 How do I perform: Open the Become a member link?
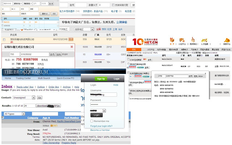[100, 130]
